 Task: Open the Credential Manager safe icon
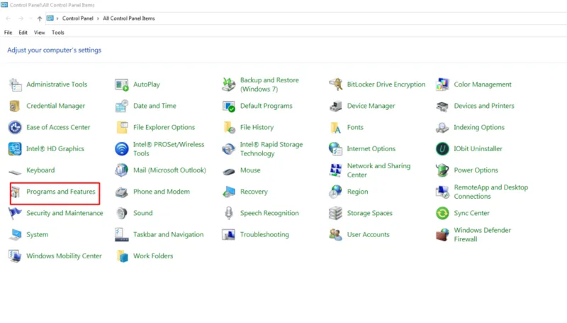[15, 106]
